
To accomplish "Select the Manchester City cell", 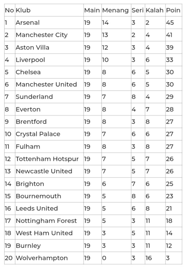I will [x=42, y=35].
